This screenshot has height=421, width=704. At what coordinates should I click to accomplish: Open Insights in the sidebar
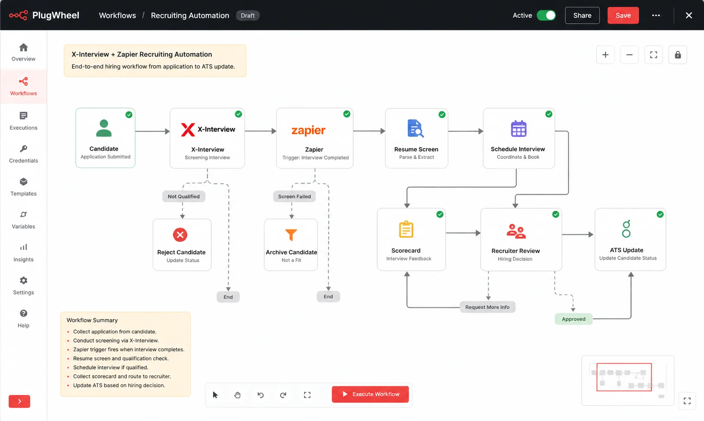coord(23,253)
